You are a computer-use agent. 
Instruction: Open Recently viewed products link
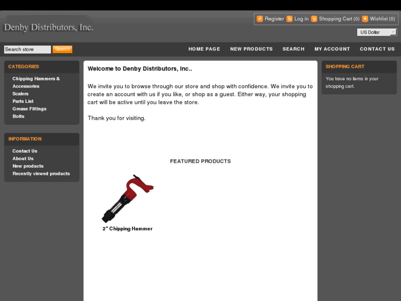pyautogui.click(x=41, y=173)
